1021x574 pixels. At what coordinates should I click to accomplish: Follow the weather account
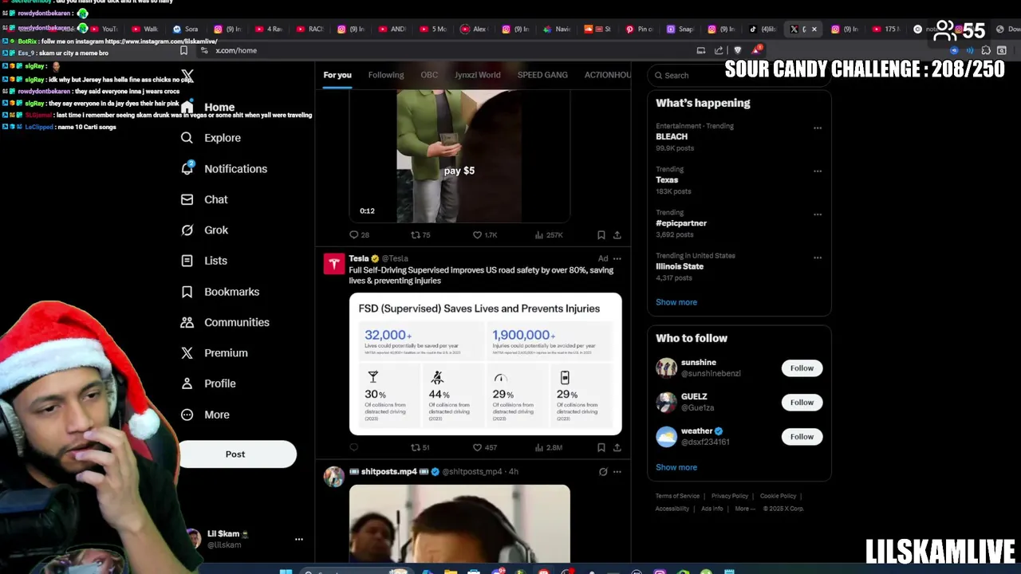point(802,437)
